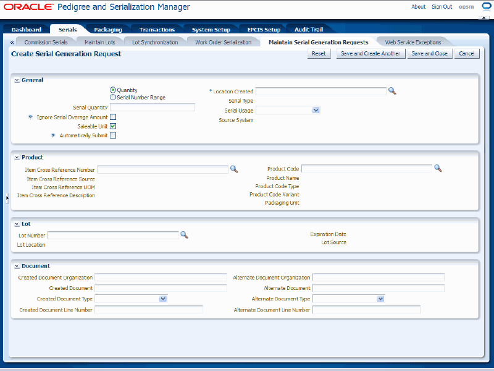Collapse the General section
Viewport: 494px width, 371px height.
tap(17, 80)
